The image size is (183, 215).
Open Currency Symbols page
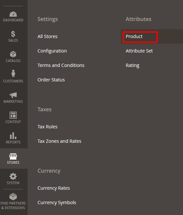[x=57, y=203]
